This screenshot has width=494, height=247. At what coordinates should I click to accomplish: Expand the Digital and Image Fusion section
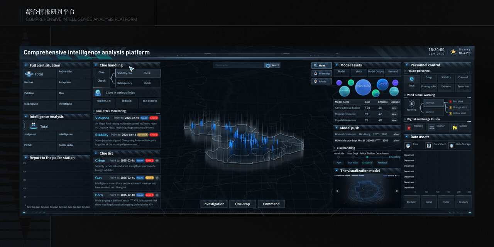[406, 119]
